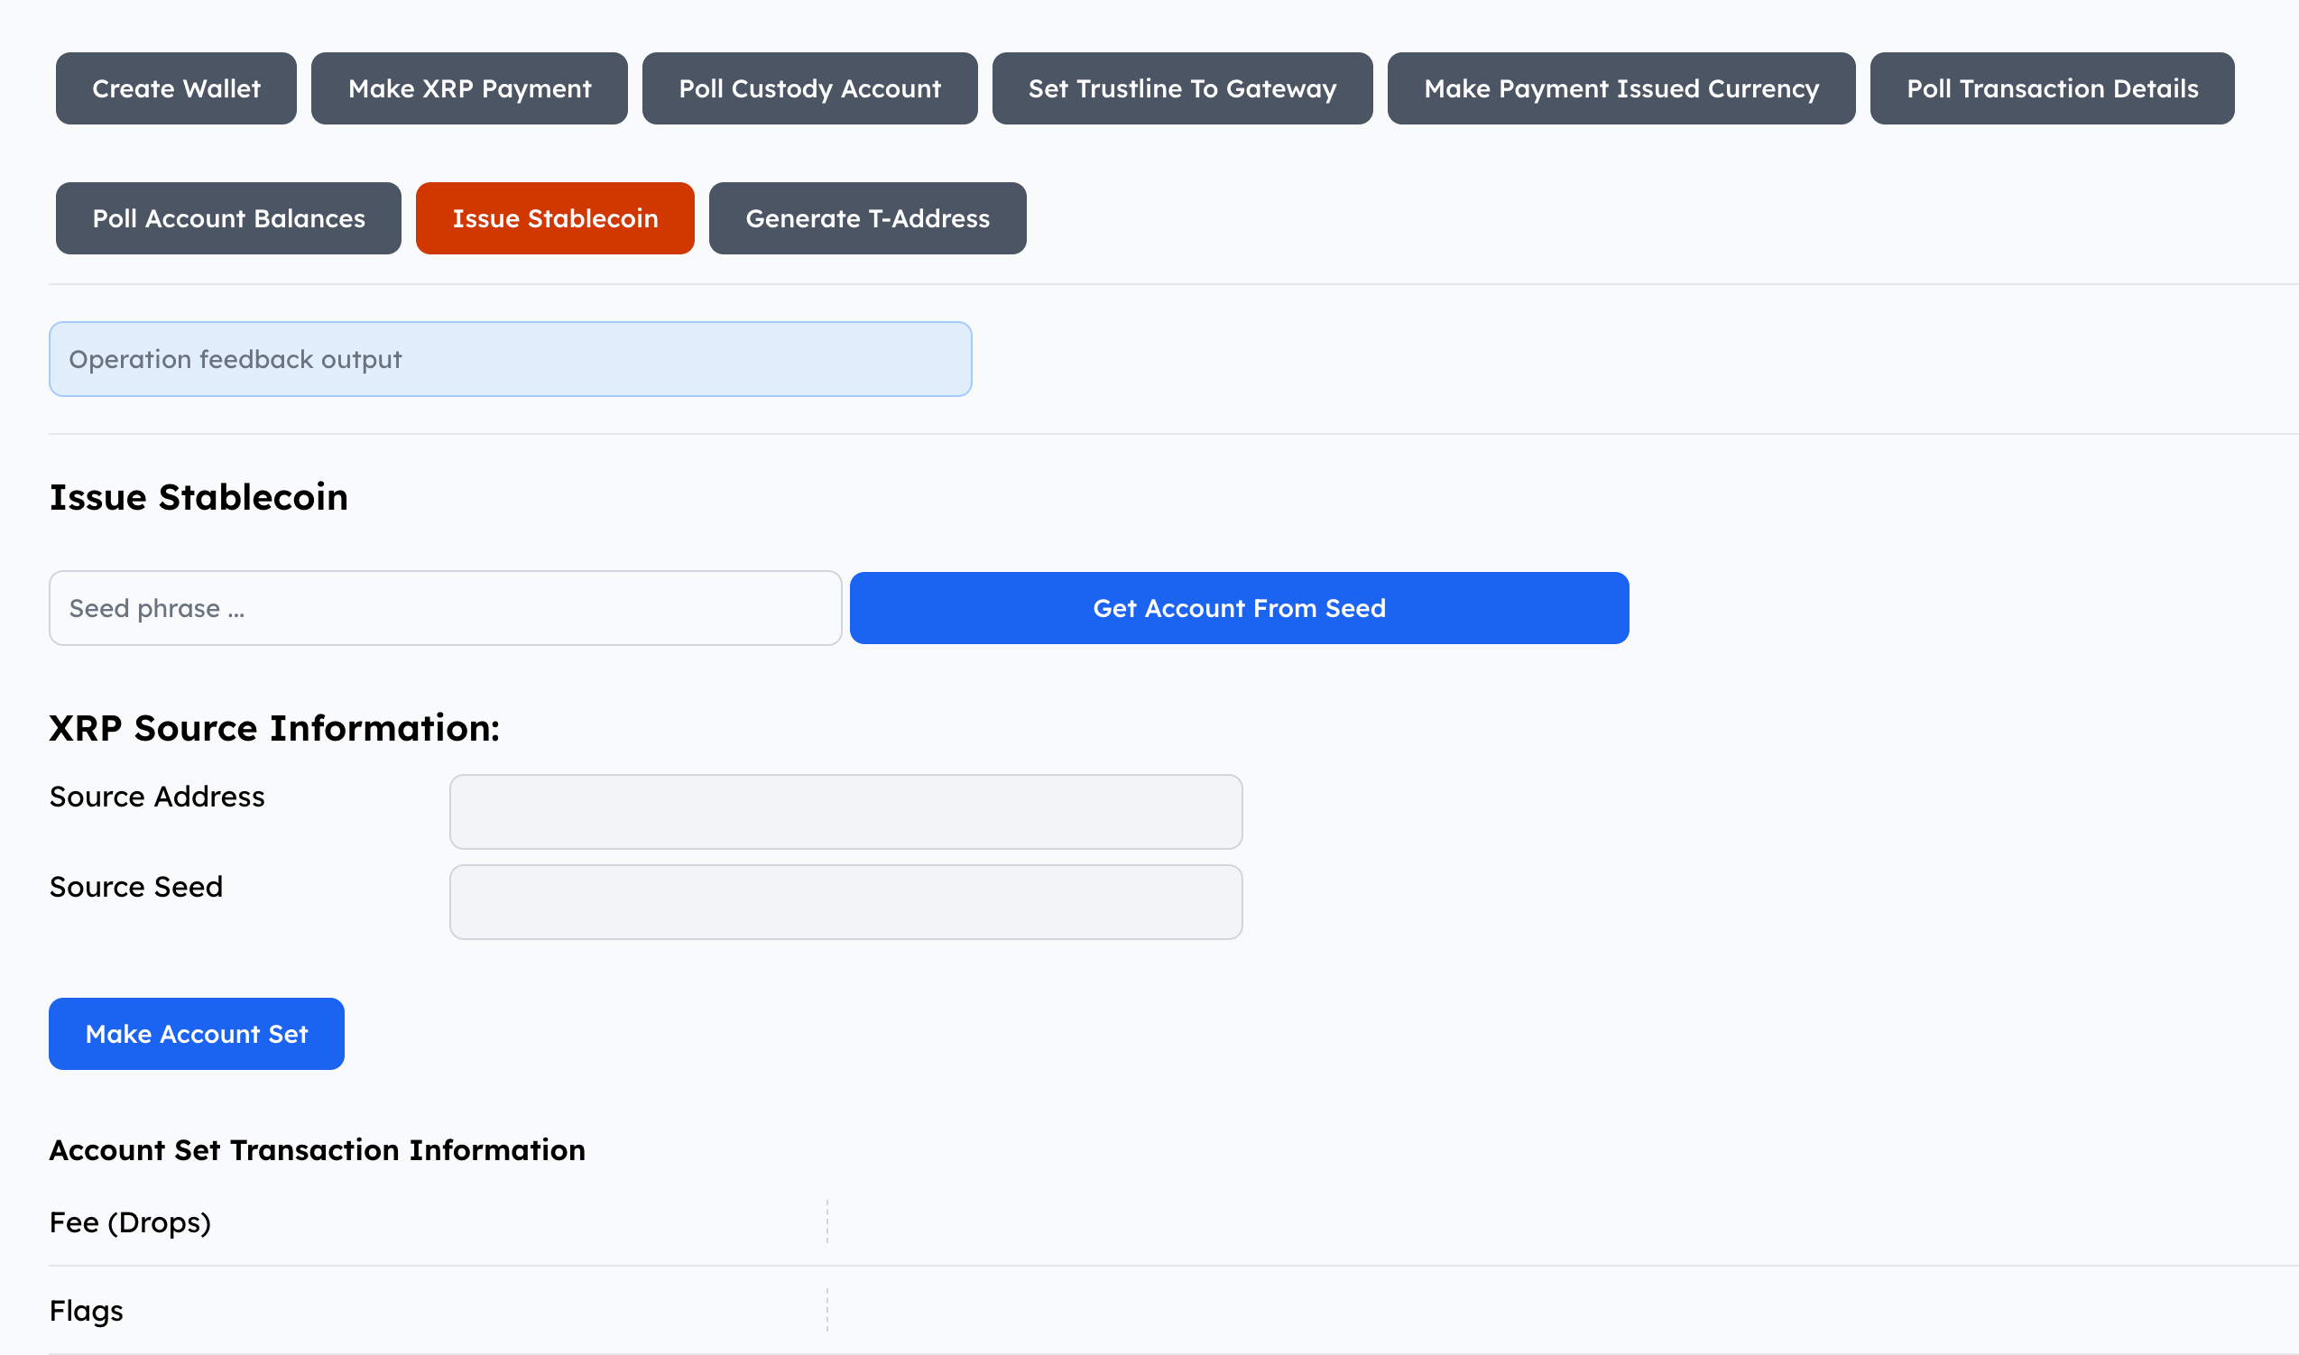This screenshot has width=2299, height=1355.
Task: Click the XRP Source Information heading
Action: [x=274, y=729]
